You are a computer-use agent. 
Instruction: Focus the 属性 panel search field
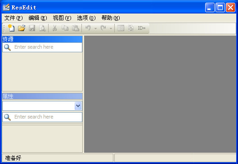click(42, 117)
